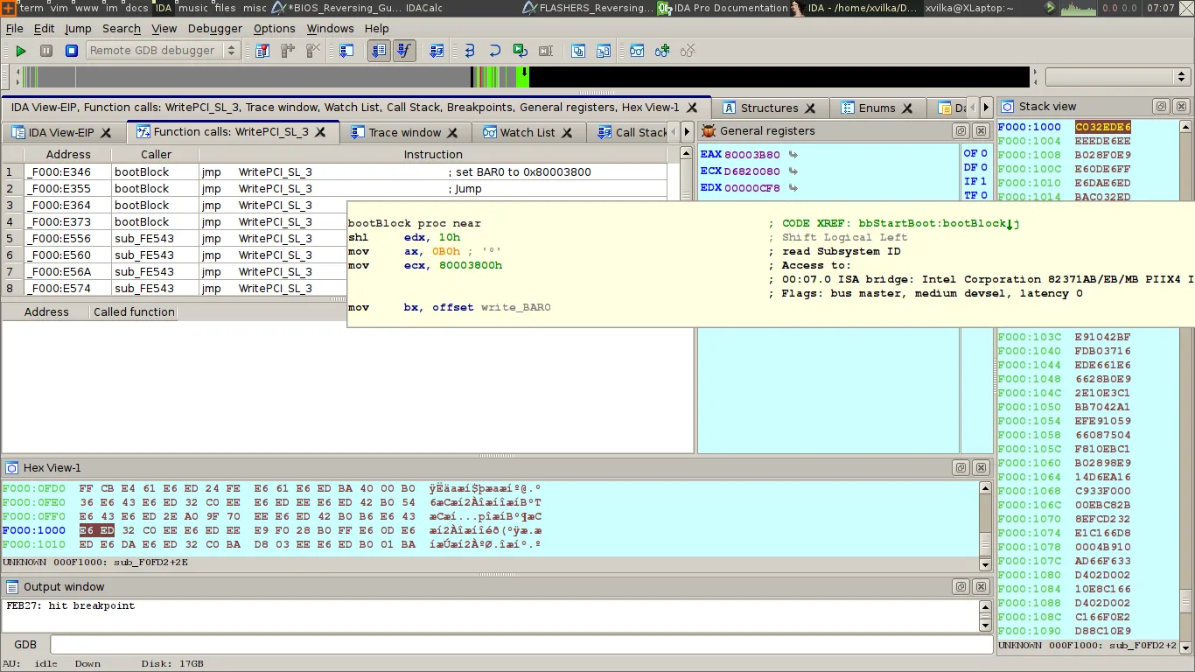Open the Debugger menu

pyautogui.click(x=214, y=28)
